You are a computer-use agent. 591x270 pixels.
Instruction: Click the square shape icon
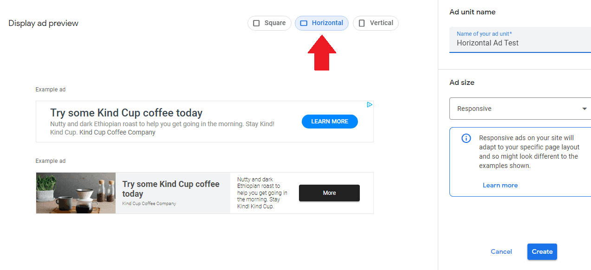coord(256,23)
